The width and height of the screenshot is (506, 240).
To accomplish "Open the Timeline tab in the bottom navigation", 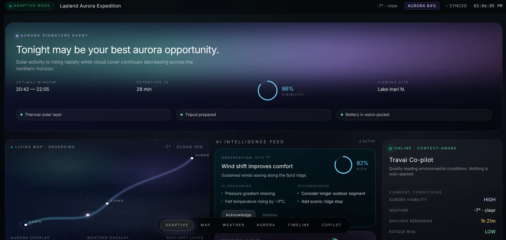I will pos(298,225).
